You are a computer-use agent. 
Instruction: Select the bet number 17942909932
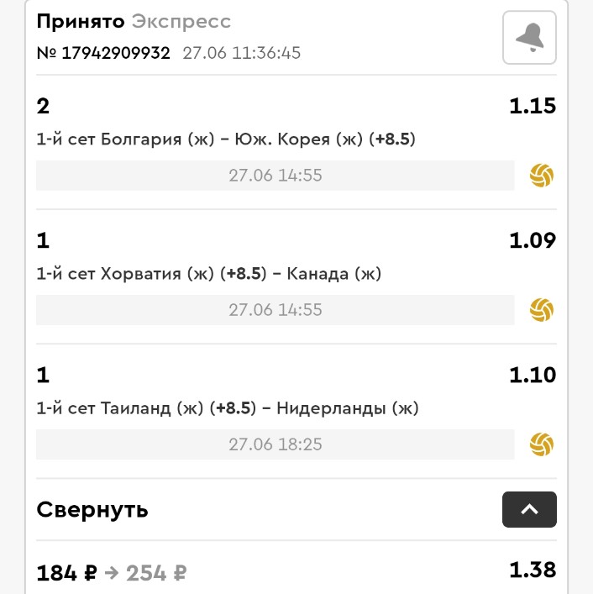[x=103, y=53]
